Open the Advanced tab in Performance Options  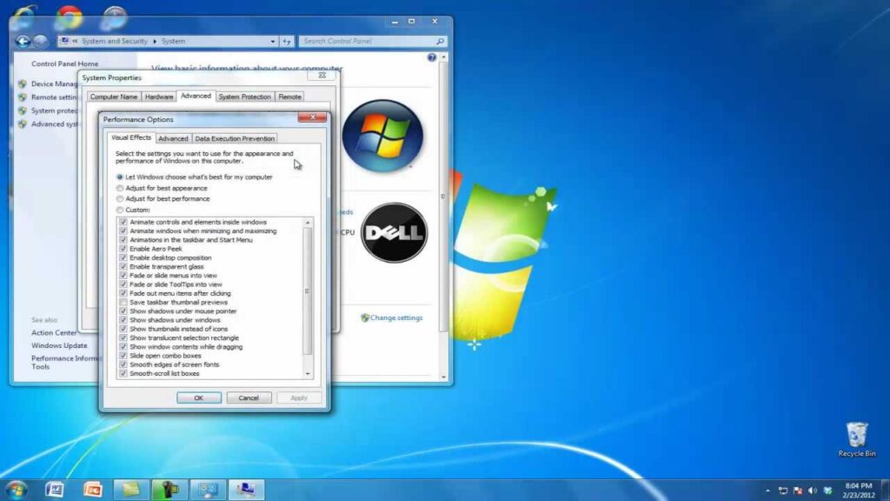pyautogui.click(x=173, y=138)
